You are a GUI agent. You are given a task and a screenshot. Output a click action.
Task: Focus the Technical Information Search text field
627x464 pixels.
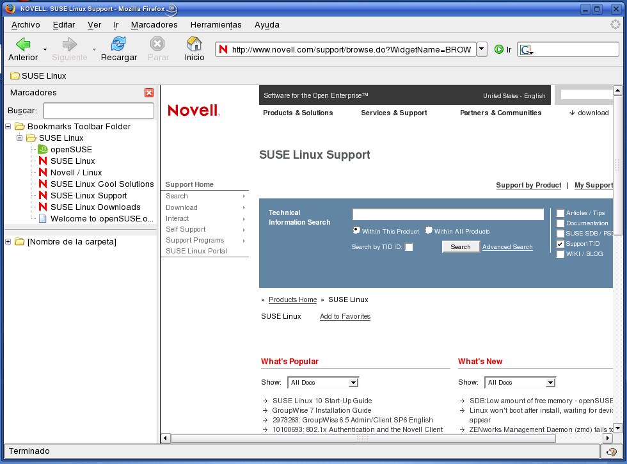coord(448,214)
